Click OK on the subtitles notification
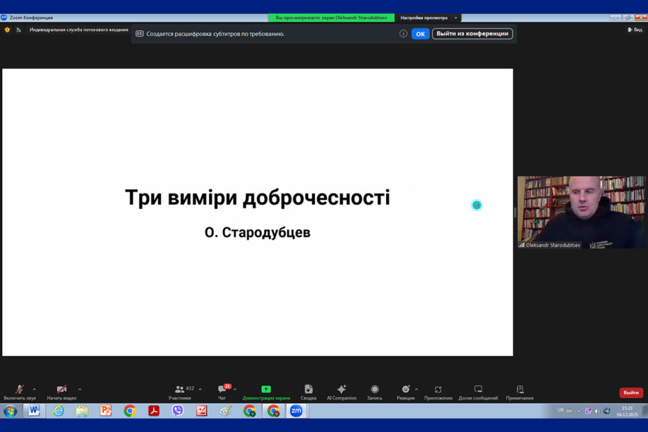Viewport: 648px width, 432px height. coord(420,33)
